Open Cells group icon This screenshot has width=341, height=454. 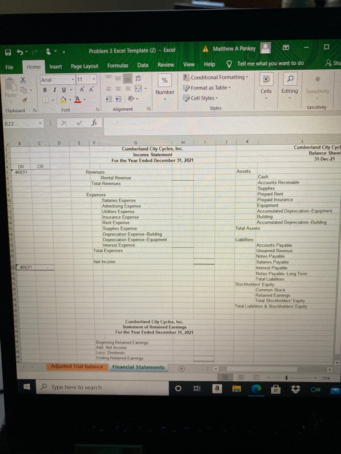[266, 78]
